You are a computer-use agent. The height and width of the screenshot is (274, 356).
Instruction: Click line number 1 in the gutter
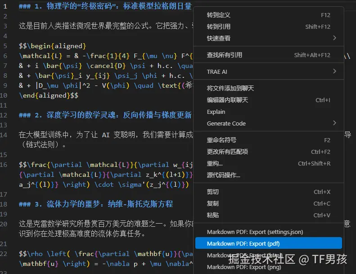point(5,6)
